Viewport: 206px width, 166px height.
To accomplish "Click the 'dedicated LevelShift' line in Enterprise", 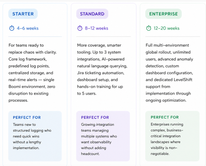I will 169,80.
